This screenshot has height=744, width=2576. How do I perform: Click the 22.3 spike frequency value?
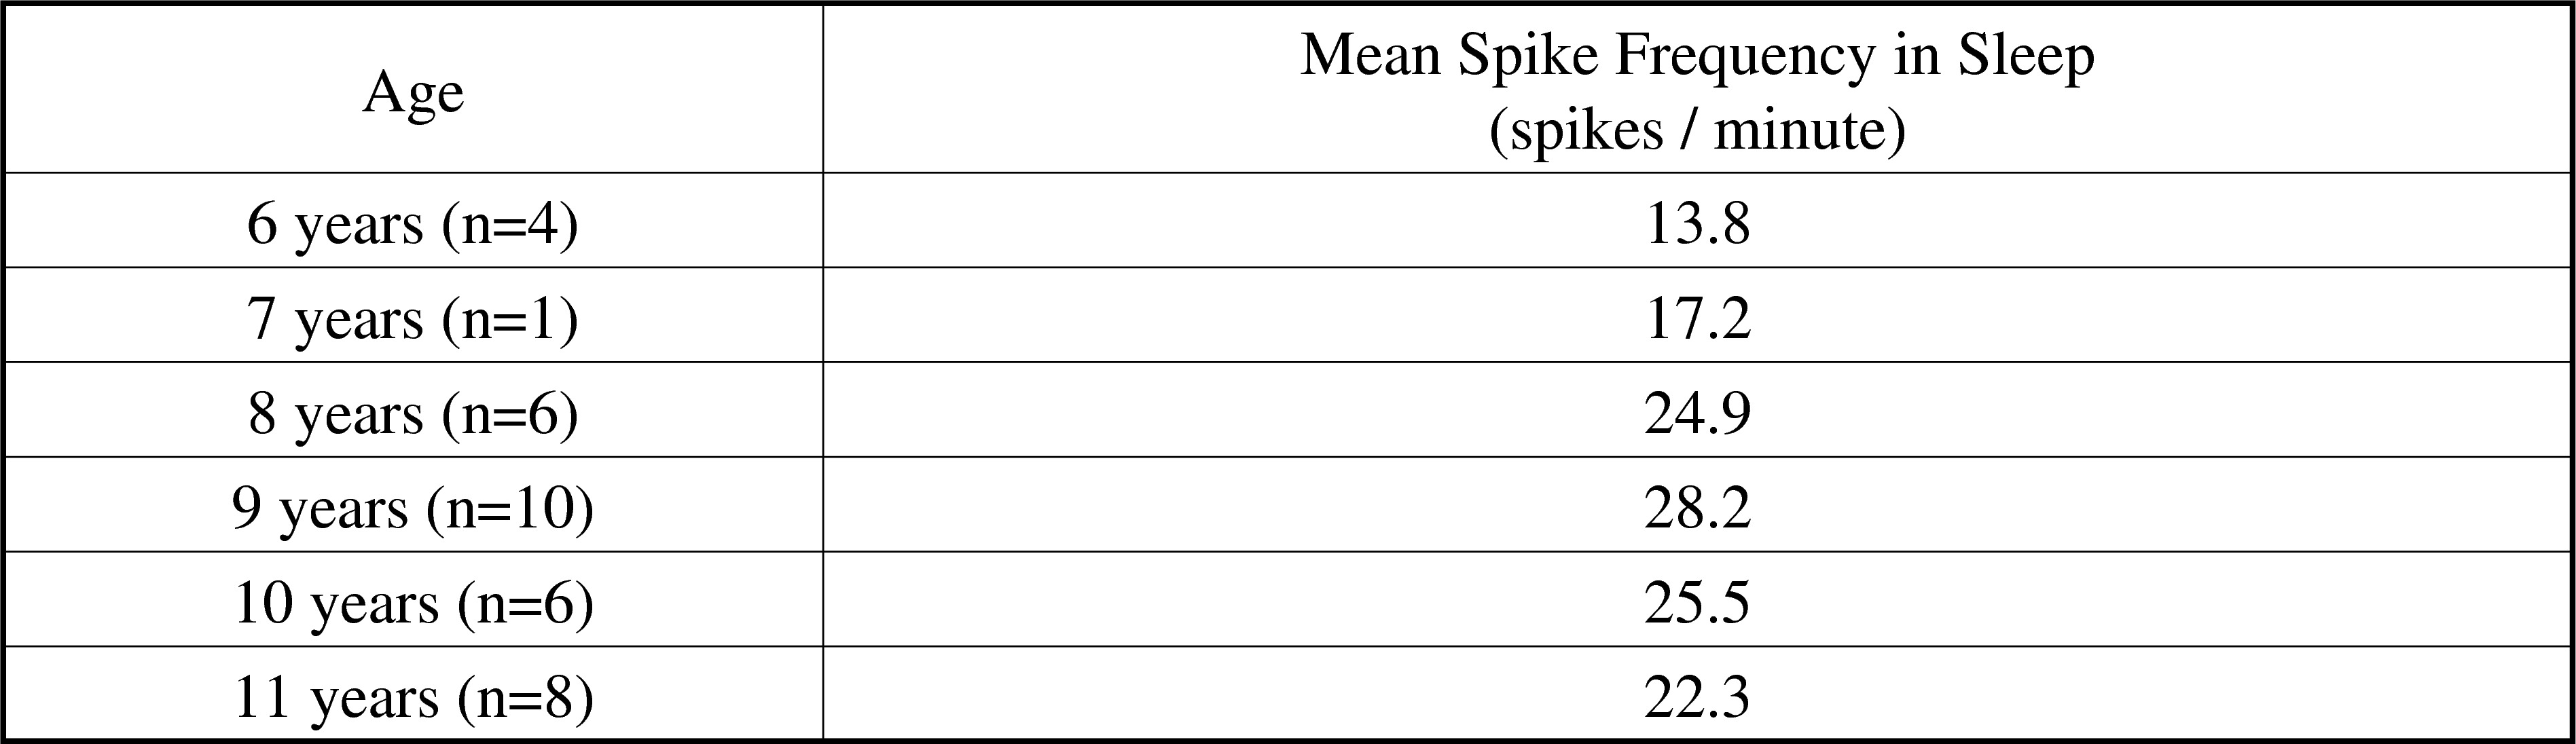coord(1697,698)
